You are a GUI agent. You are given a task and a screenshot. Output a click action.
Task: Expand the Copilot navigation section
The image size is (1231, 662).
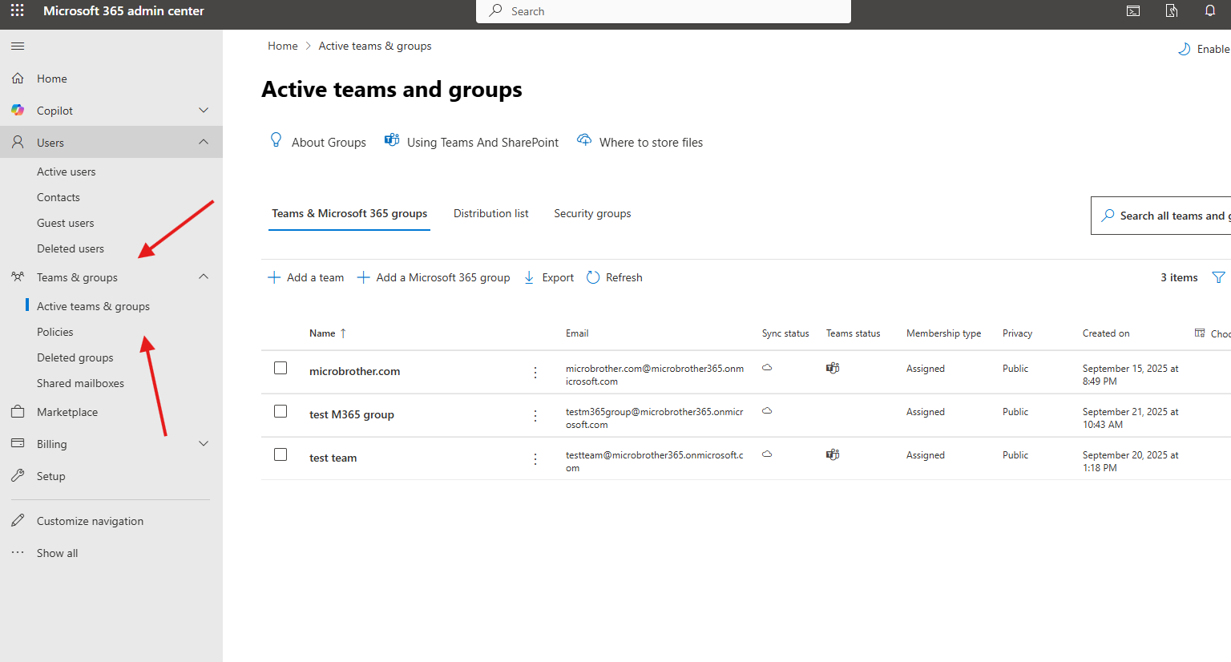pos(204,111)
